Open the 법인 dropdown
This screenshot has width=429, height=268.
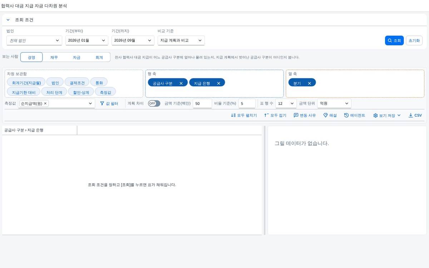[x=34, y=40]
